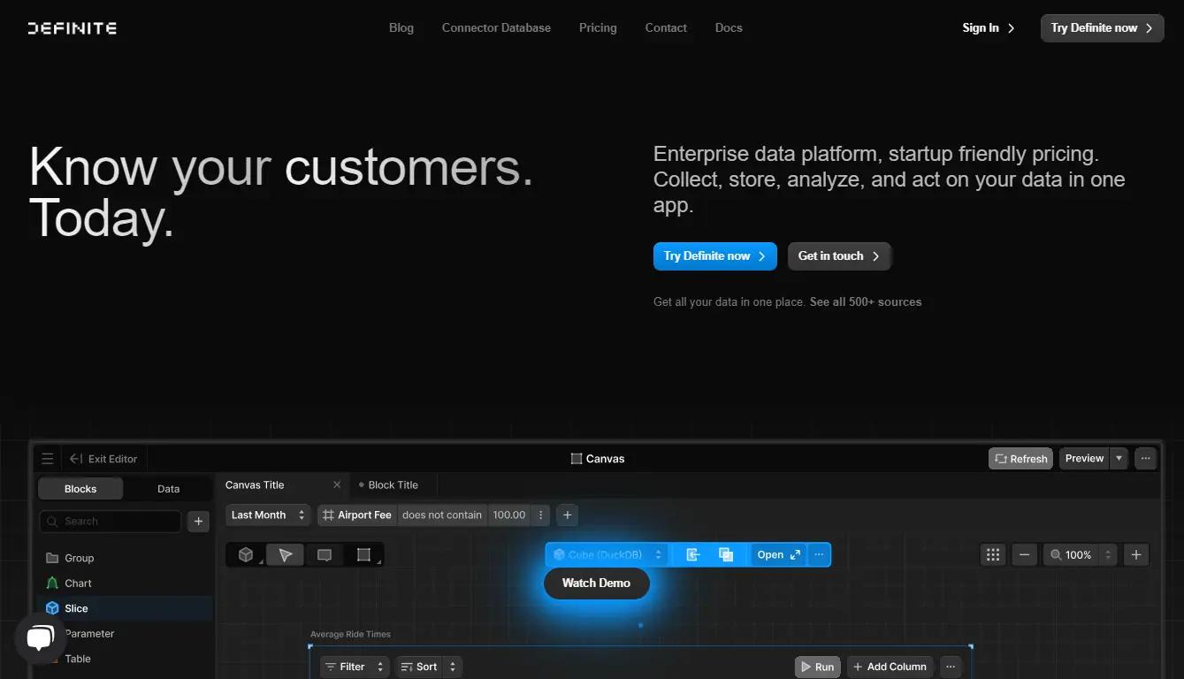Click the Exit Editor button

point(103,459)
